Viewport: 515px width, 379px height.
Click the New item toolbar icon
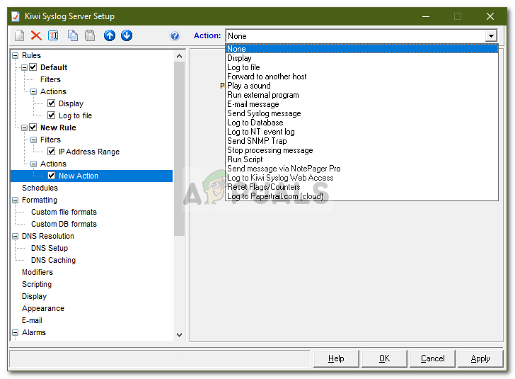tap(19, 35)
